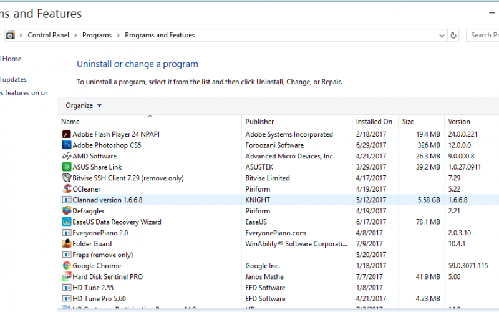Click the KNIGHT publisher cell
499x312 pixels.
click(258, 200)
